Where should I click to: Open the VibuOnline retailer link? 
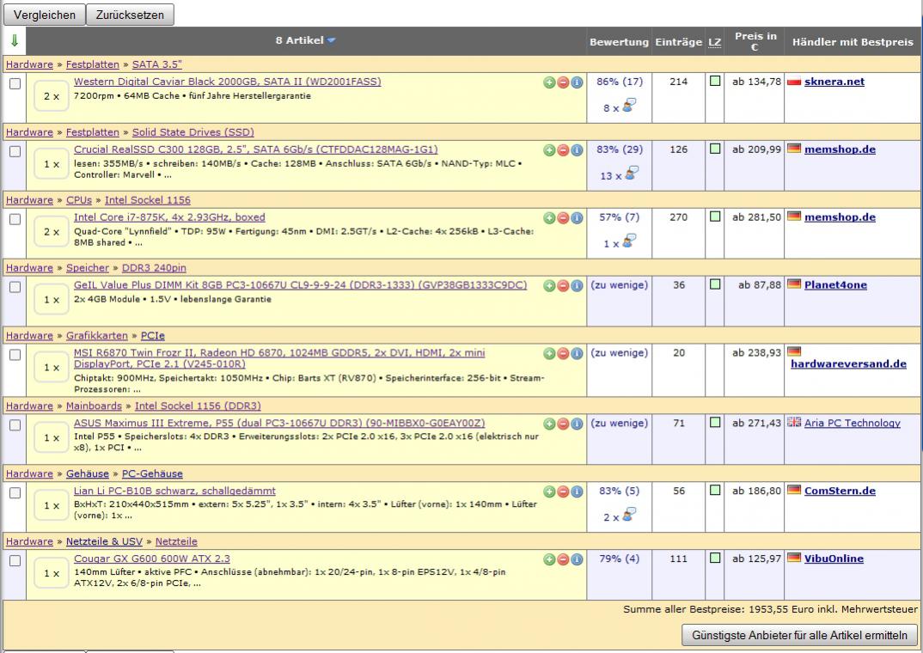(834, 558)
